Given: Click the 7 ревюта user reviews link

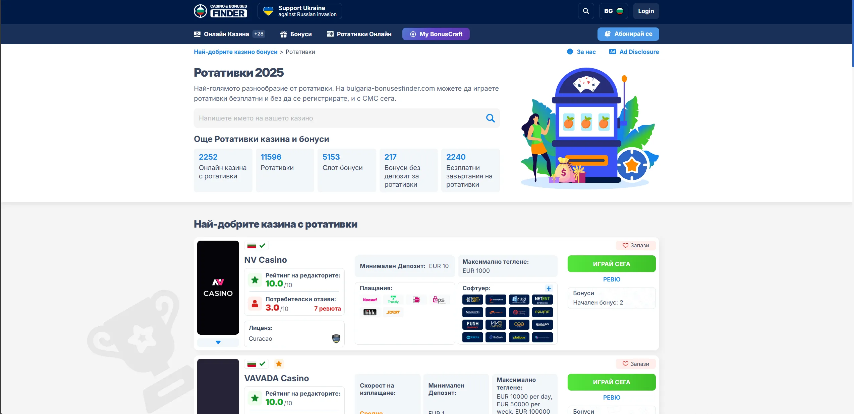Looking at the screenshot, I should pyautogui.click(x=327, y=309).
